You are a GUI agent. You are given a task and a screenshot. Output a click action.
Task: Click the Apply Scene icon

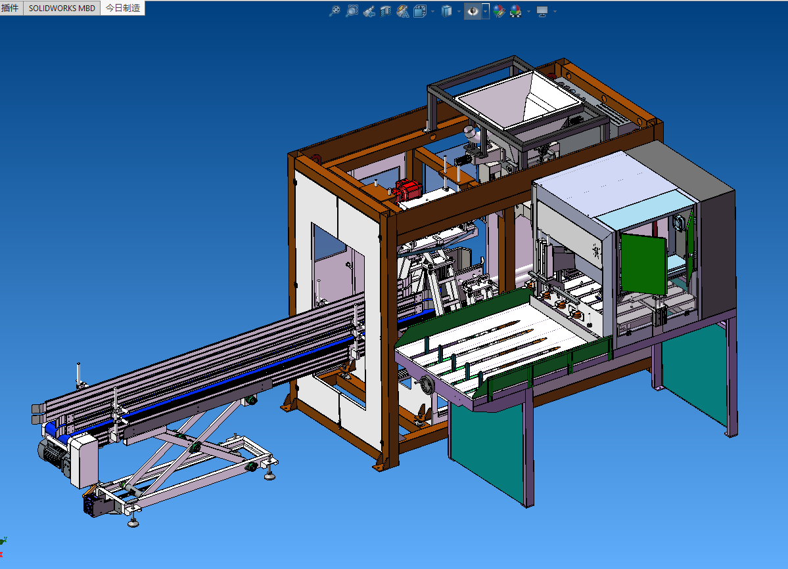[x=516, y=11]
